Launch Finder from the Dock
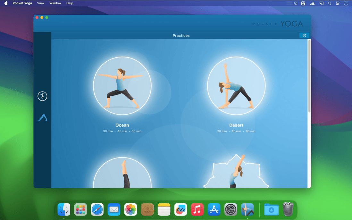The height and width of the screenshot is (220, 352). [64, 209]
